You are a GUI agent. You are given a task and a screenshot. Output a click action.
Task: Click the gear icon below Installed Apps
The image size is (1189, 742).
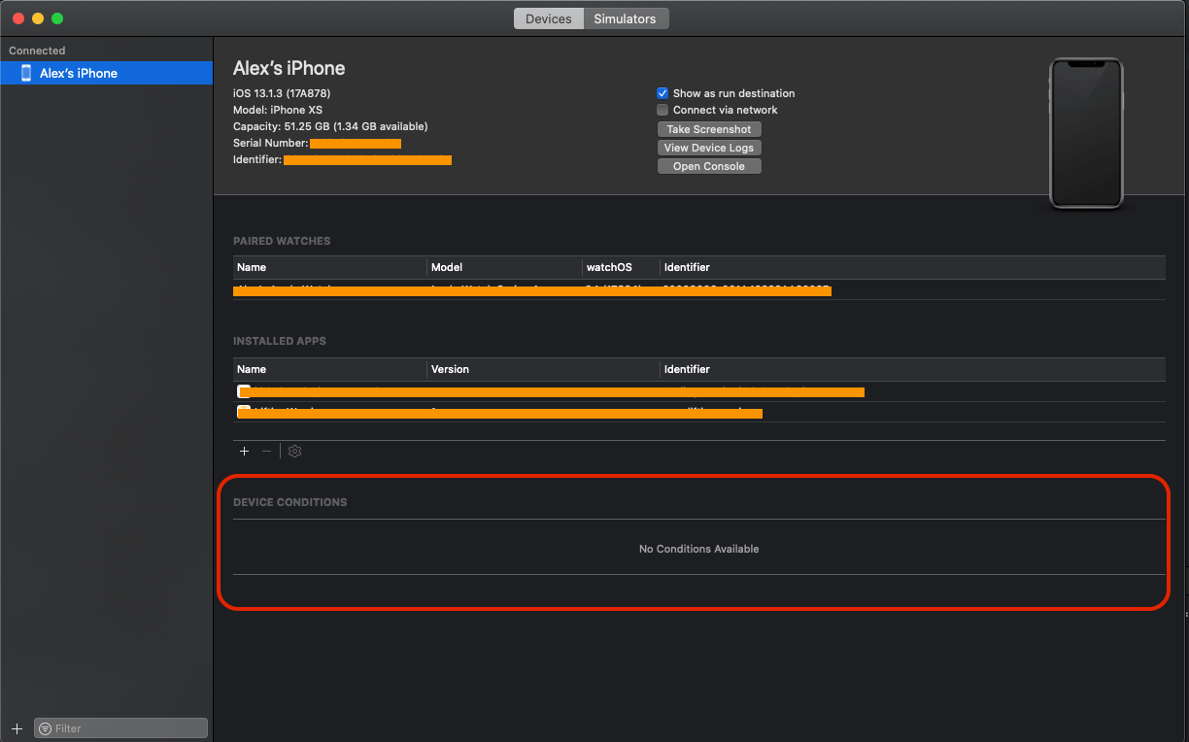click(x=294, y=451)
